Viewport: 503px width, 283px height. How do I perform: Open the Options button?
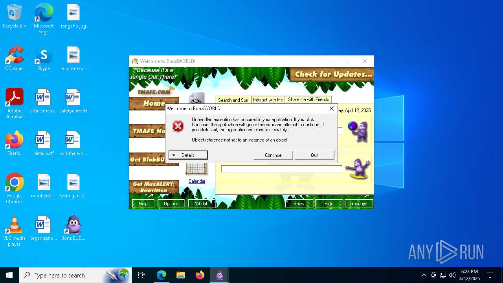point(171,204)
